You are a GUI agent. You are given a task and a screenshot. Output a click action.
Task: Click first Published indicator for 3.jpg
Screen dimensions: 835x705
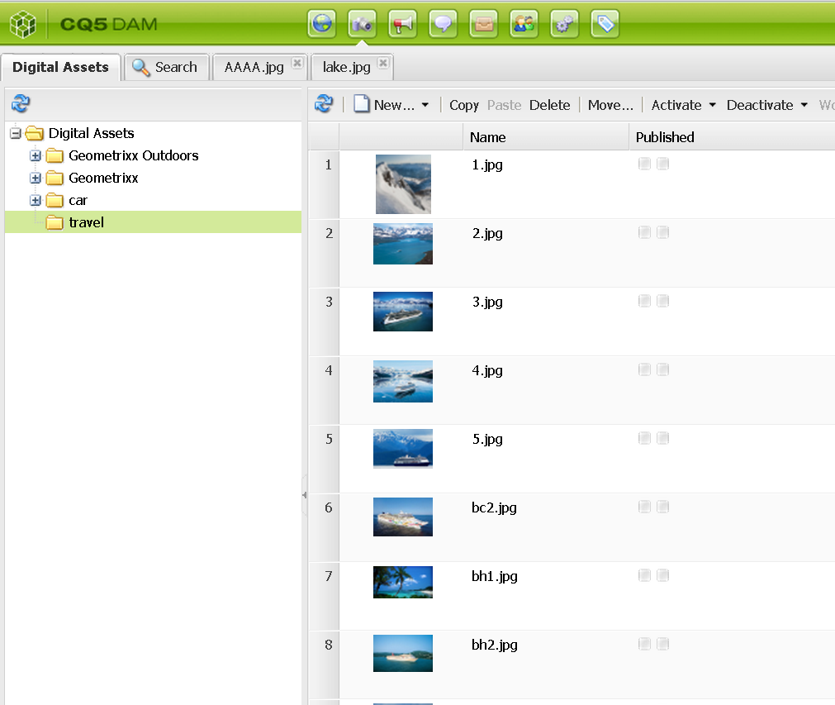644,301
